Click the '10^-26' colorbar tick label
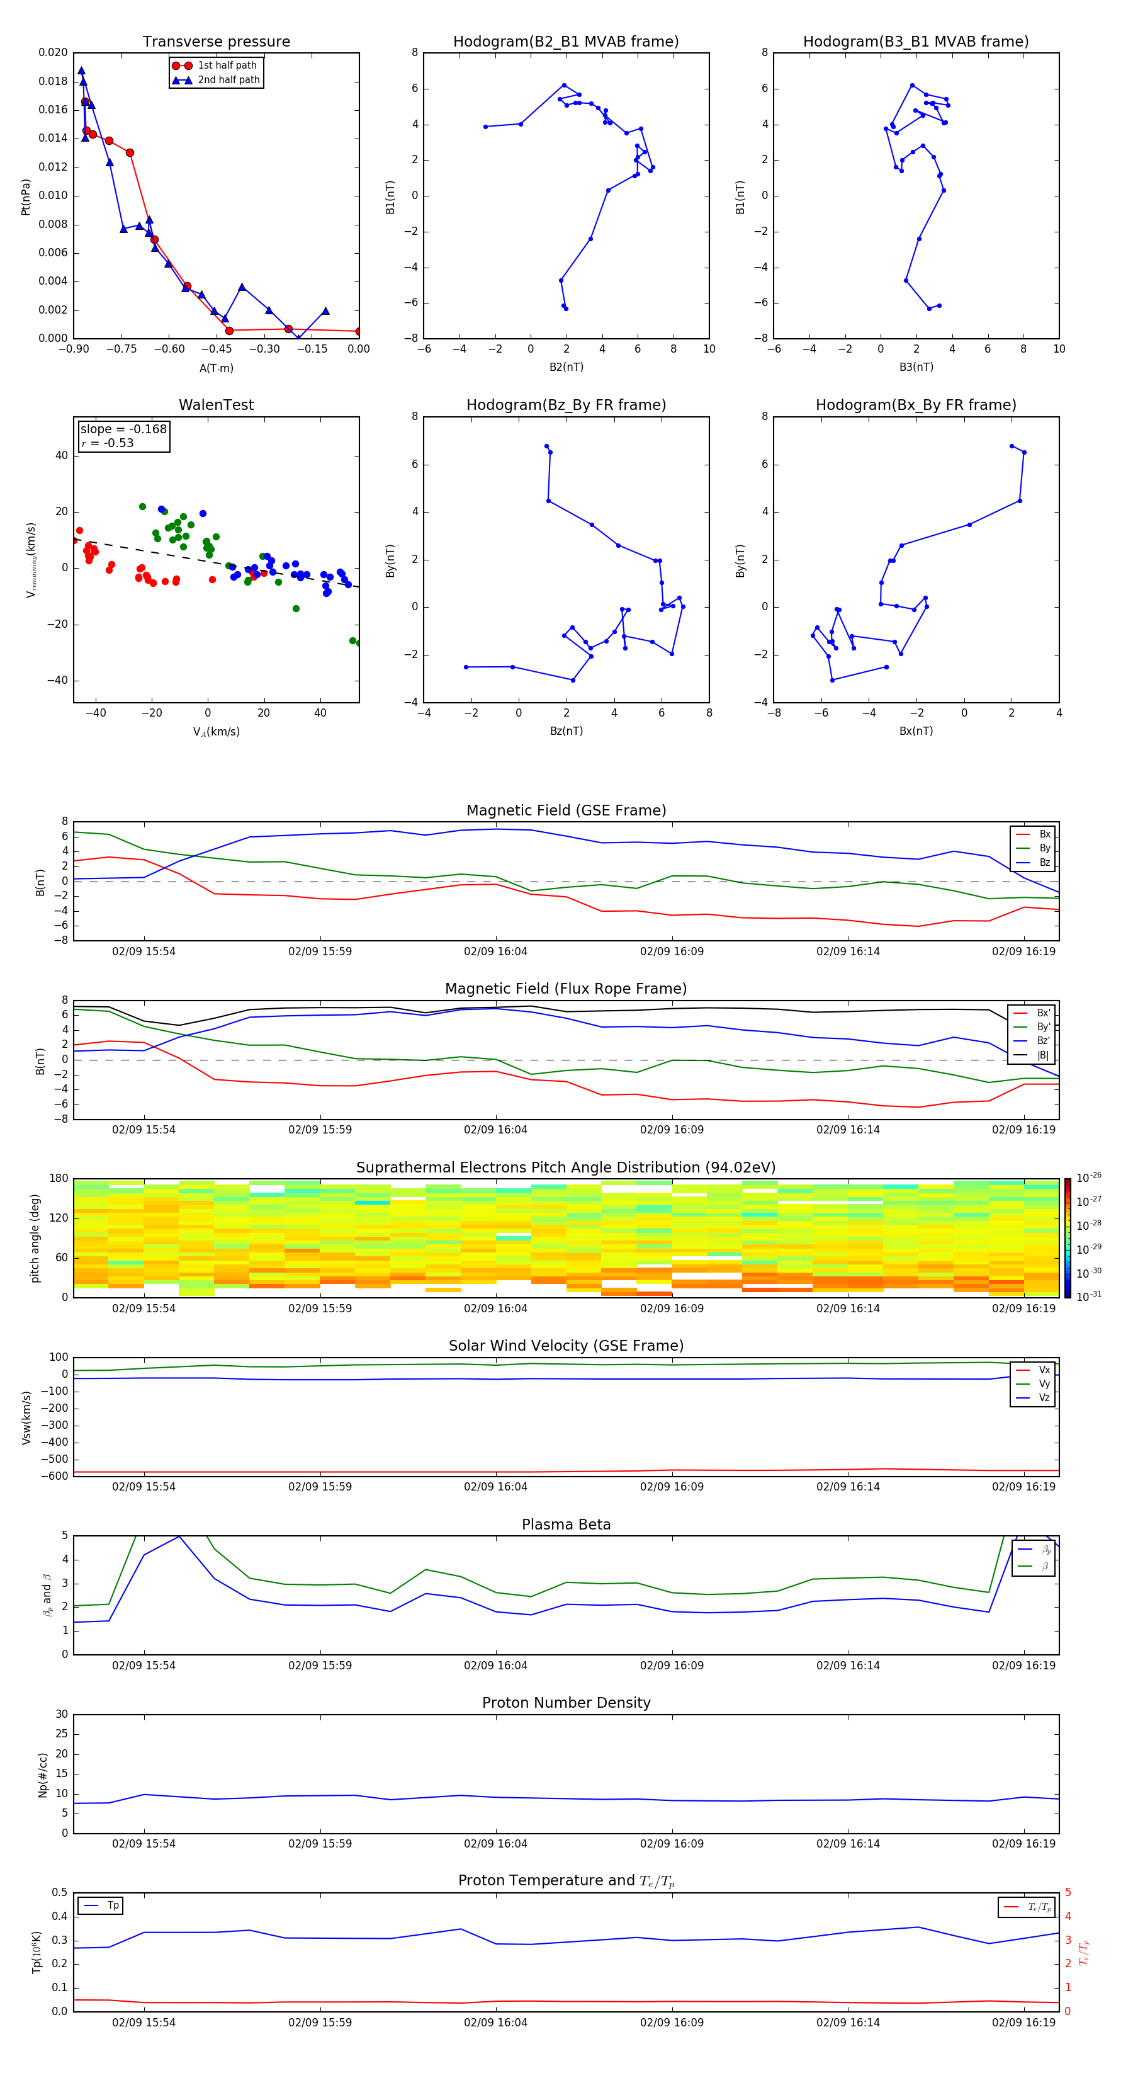Image resolution: width=1133 pixels, height=2078 pixels. 1089,1178
